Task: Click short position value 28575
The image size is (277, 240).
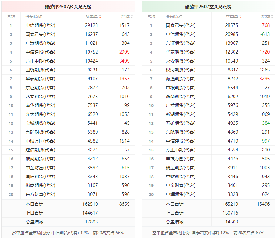Action: 232,25
